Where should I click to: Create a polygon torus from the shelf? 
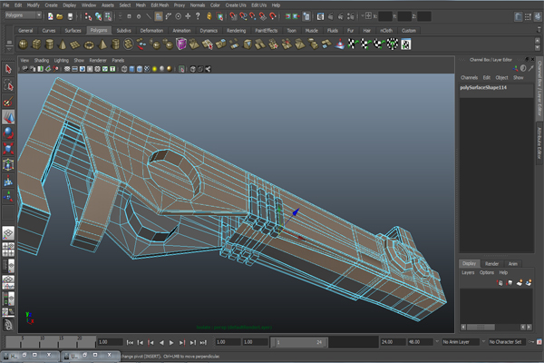pyautogui.click(x=89, y=44)
